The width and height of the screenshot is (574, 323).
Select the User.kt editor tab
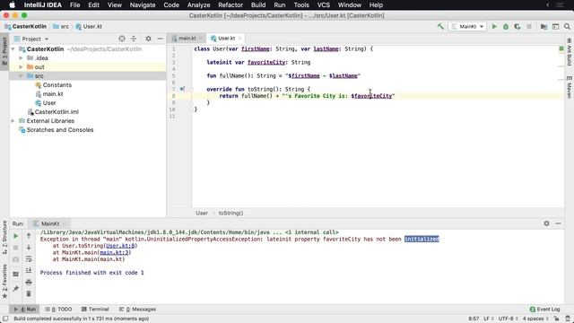(x=226, y=38)
